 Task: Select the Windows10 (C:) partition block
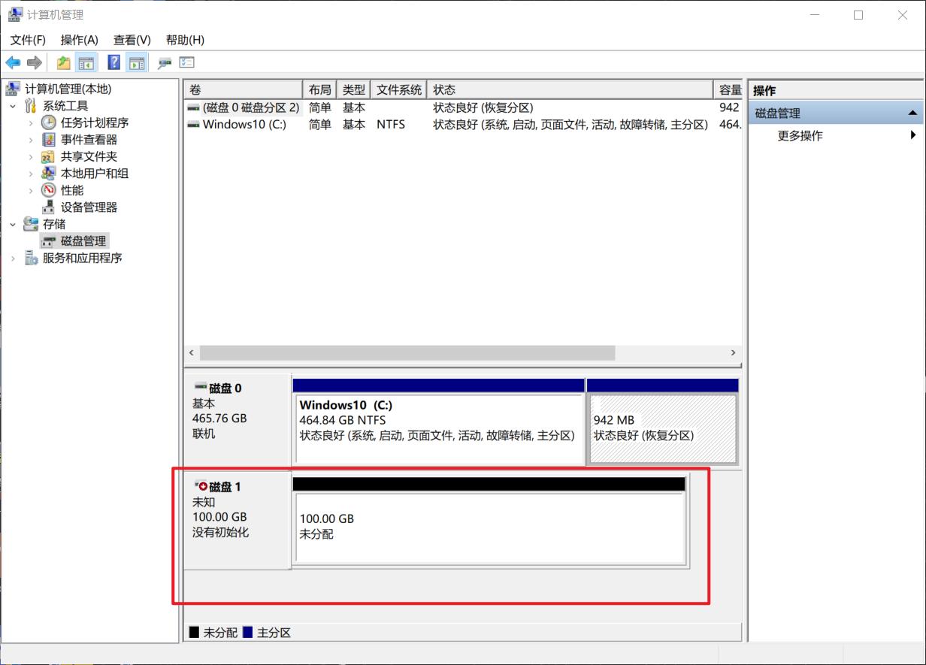click(x=439, y=428)
